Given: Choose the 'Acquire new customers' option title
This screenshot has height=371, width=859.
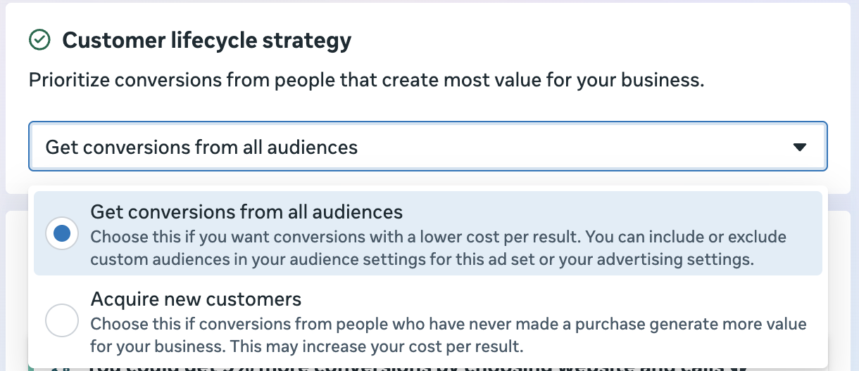Looking at the screenshot, I should click(196, 299).
